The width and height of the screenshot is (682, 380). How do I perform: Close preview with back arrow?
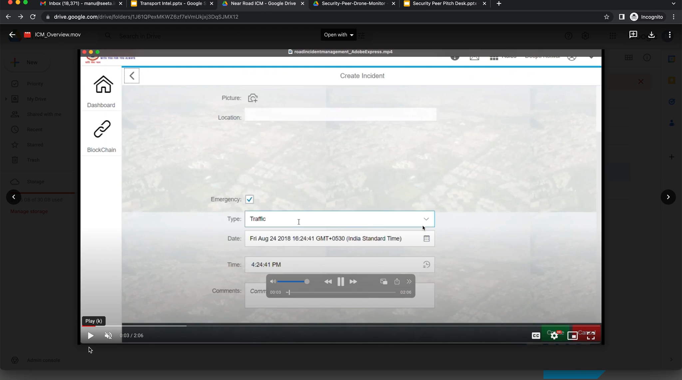(x=12, y=35)
